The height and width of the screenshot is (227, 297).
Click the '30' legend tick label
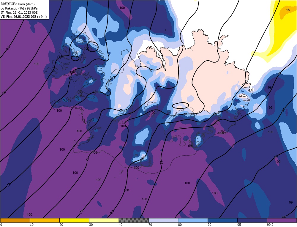click(x=91, y=225)
